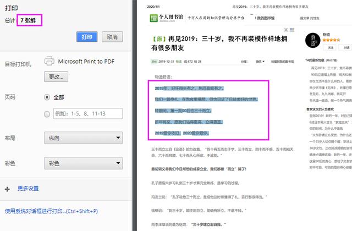
Task: Click the 打印 dialog heading text
Action: click(x=11, y=8)
